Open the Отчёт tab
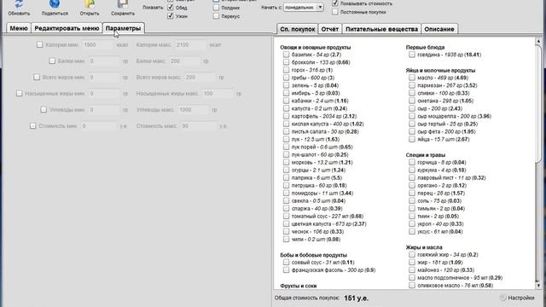The height and width of the screenshot is (307, 546). coord(330,29)
